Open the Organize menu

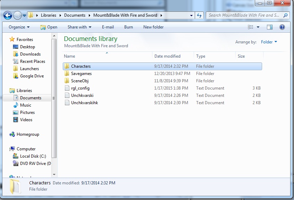coord(19,27)
